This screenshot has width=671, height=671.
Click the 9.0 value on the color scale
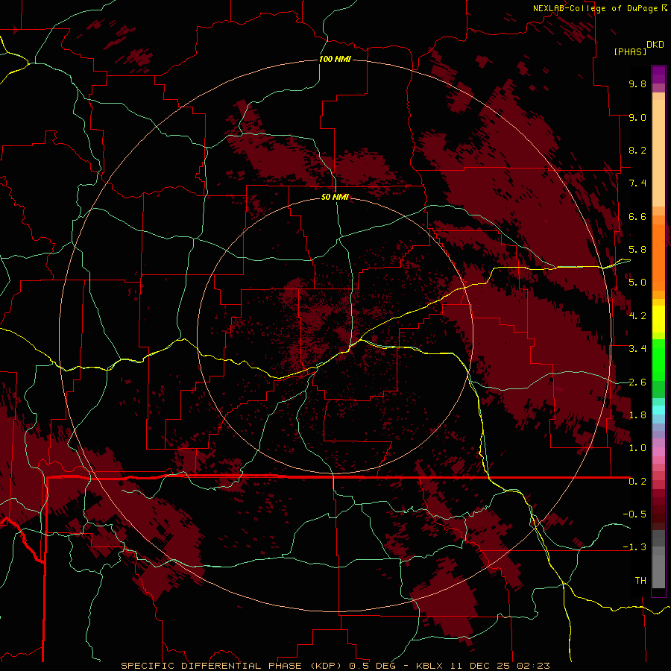pos(637,117)
